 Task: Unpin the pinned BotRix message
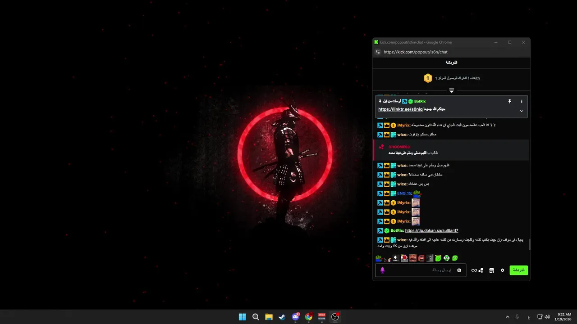(x=510, y=102)
